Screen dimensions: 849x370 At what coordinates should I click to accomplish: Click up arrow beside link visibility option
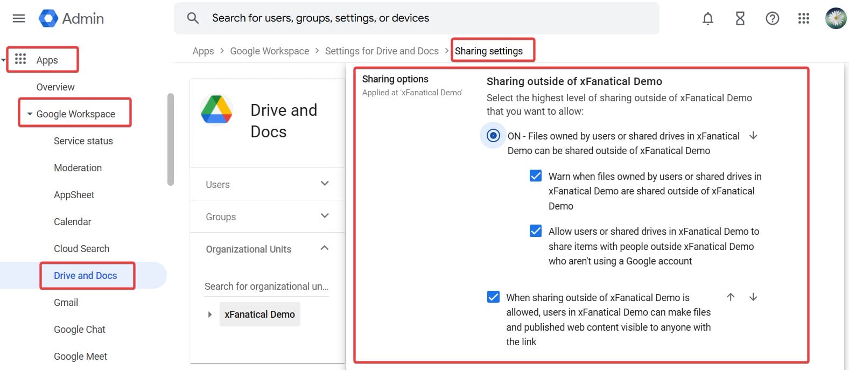[731, 297]
